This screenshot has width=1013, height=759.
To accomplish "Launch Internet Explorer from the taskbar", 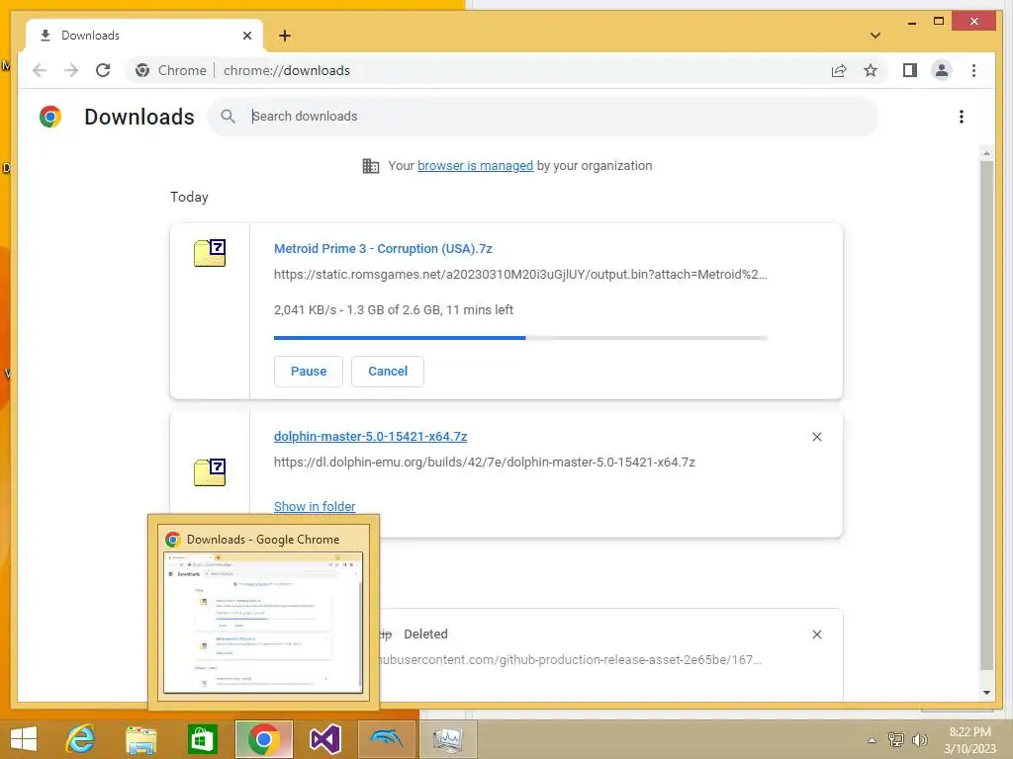I will (80, 739).
